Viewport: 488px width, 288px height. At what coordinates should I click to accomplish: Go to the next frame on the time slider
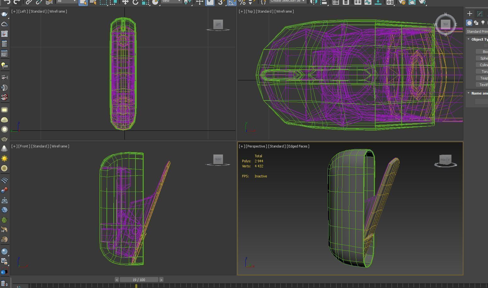coord(161,280)
